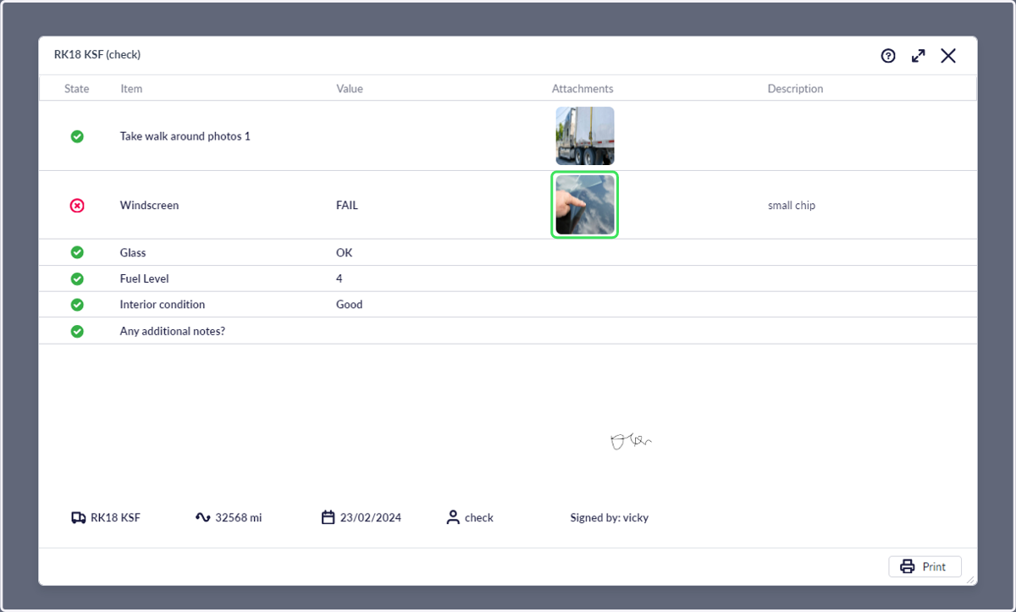Screen dimensions: 1016x612
Task: Click green check icon beside Glass
Action: (77, 252)
